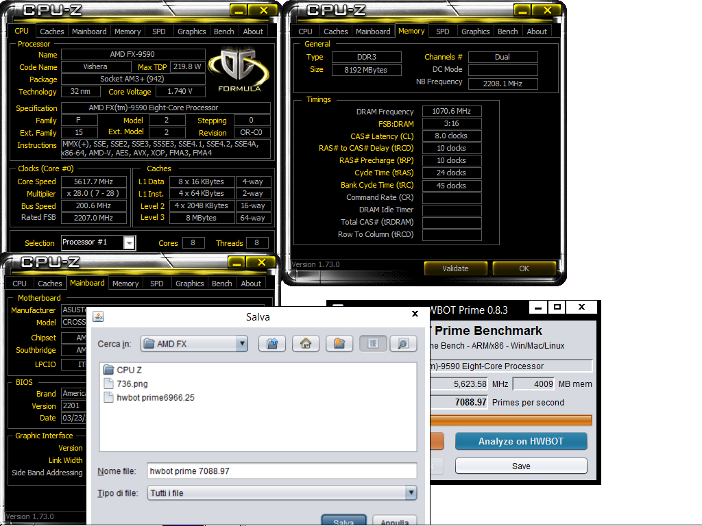Close the top-left CPU-Z CPU window
Screen dimensions: 702x526
[264, 10]
